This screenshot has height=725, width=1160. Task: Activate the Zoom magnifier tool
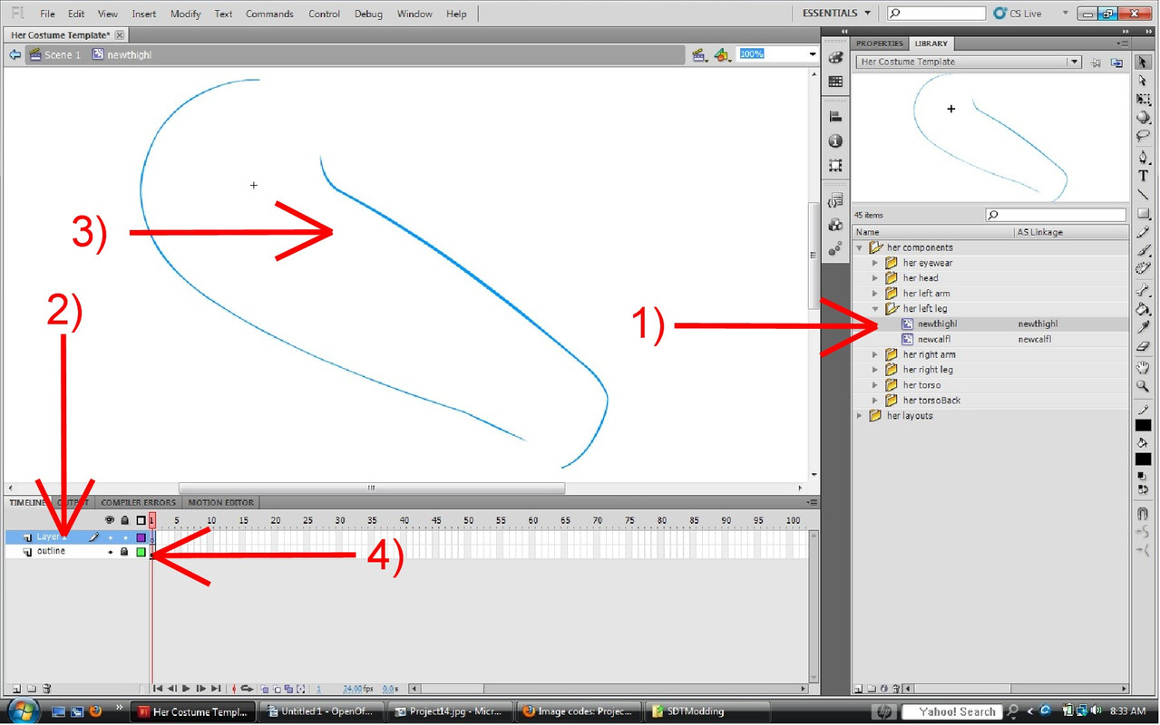pyautogui.click(x=1143, y=386)
